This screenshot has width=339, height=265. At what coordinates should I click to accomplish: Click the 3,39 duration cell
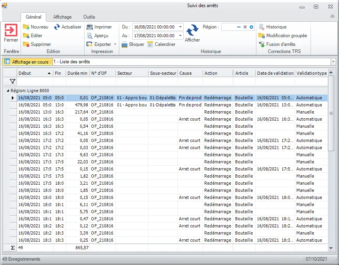(x=77, y=233)
